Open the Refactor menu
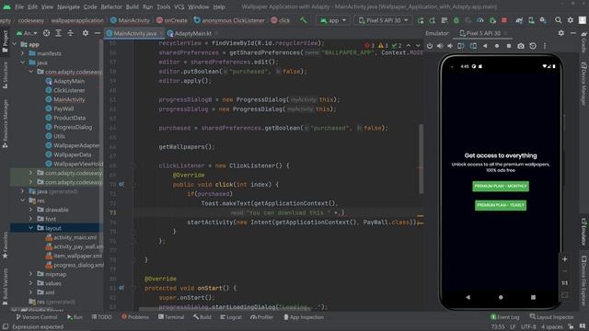589x331 pixels. pyautogui.click(x=111, y=6)
